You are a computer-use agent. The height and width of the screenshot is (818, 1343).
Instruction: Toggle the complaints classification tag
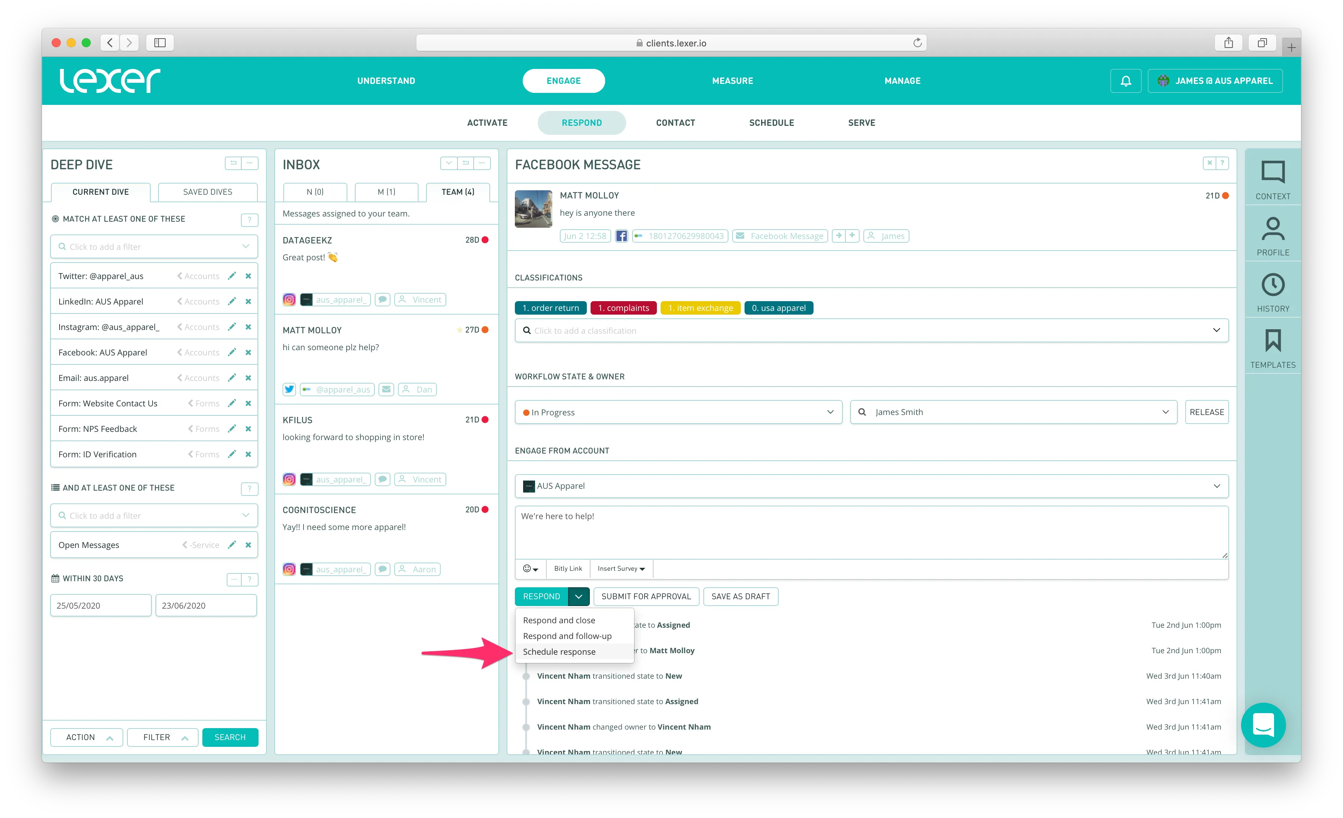(x=623, y=308)
